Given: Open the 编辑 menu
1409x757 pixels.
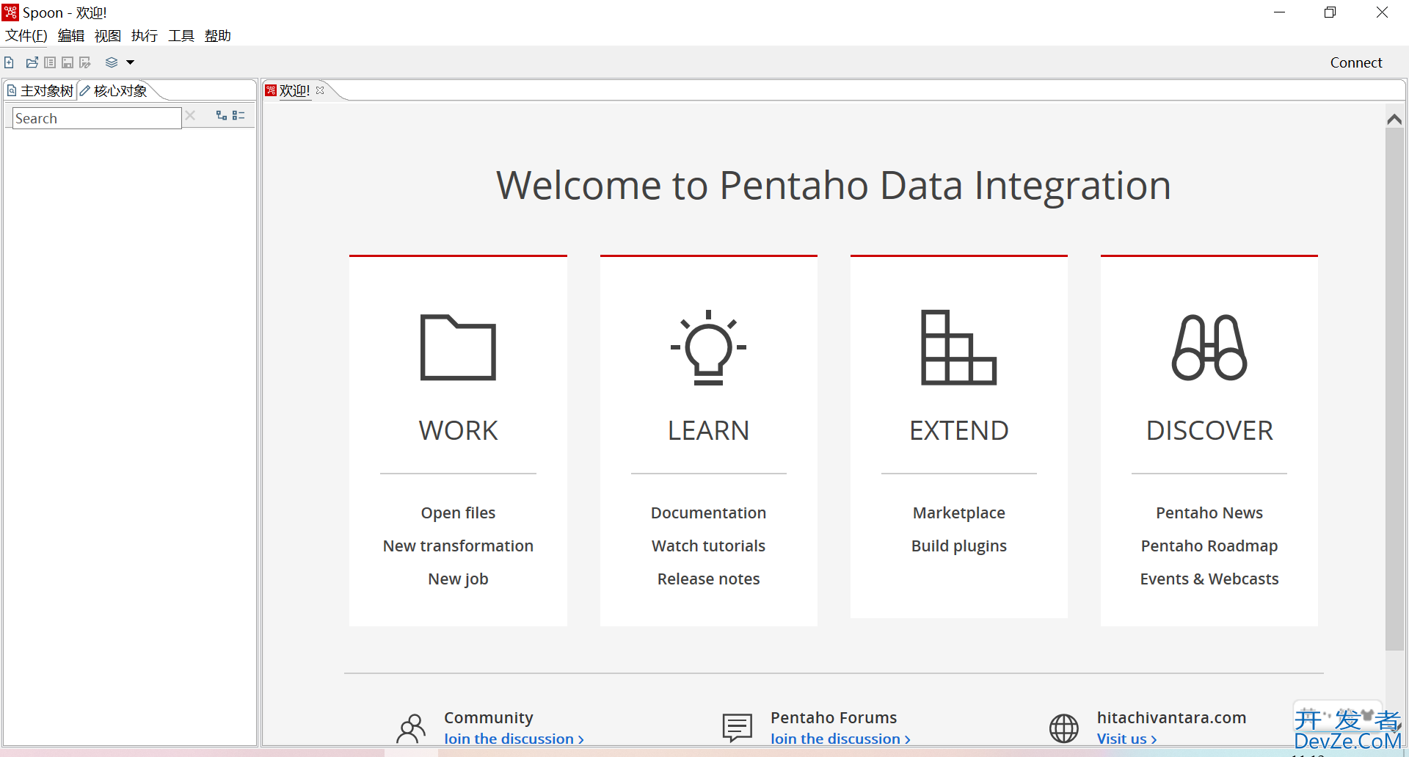Looking at the screenshot, I should 71,35.
